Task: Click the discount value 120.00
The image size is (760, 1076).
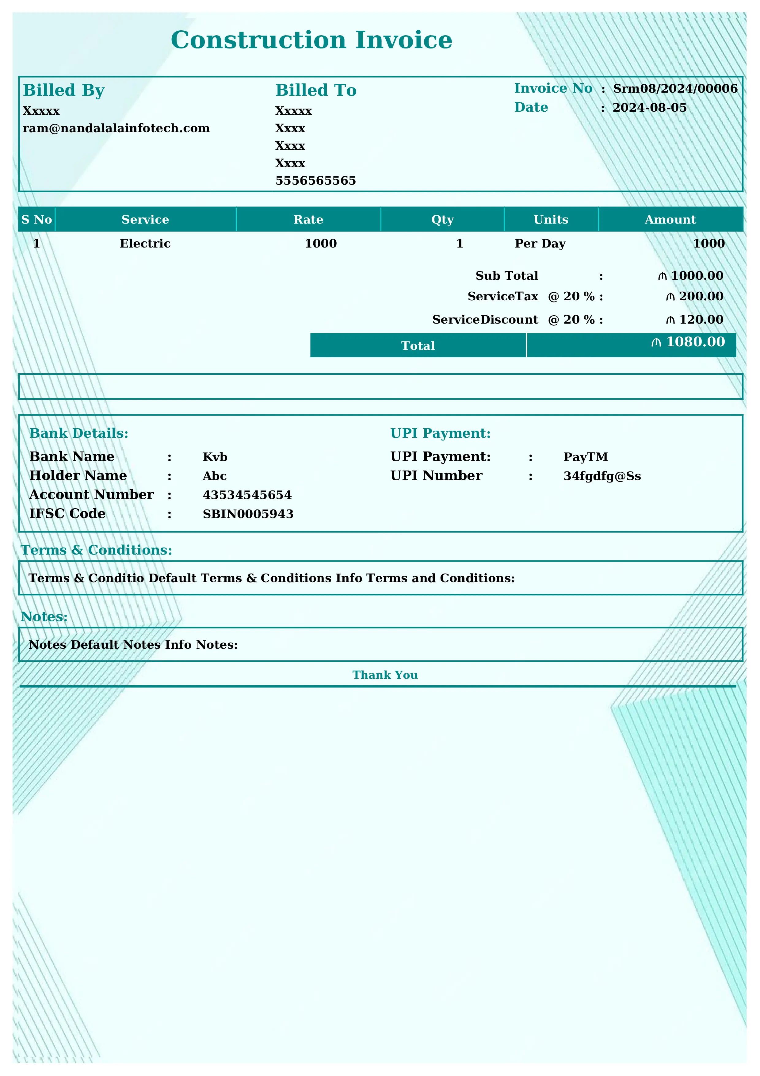Action: (695, 320)
